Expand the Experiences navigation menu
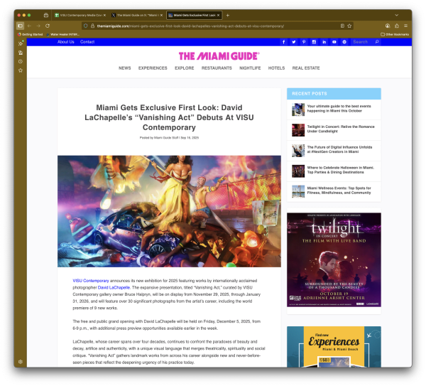Image resolution: width=426 pixels, height=386 pixels. click(x=153, y=68)
